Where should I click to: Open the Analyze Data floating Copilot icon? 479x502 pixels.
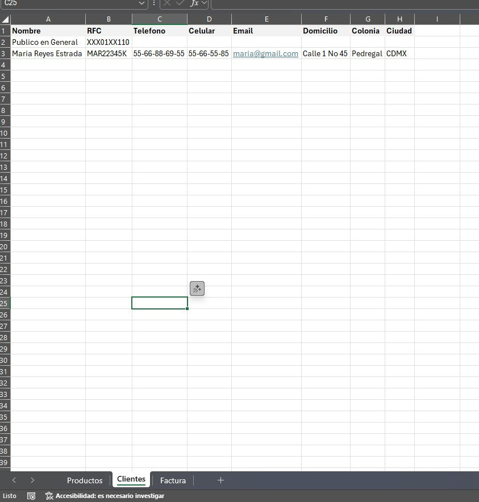click(x=197, y=288)
